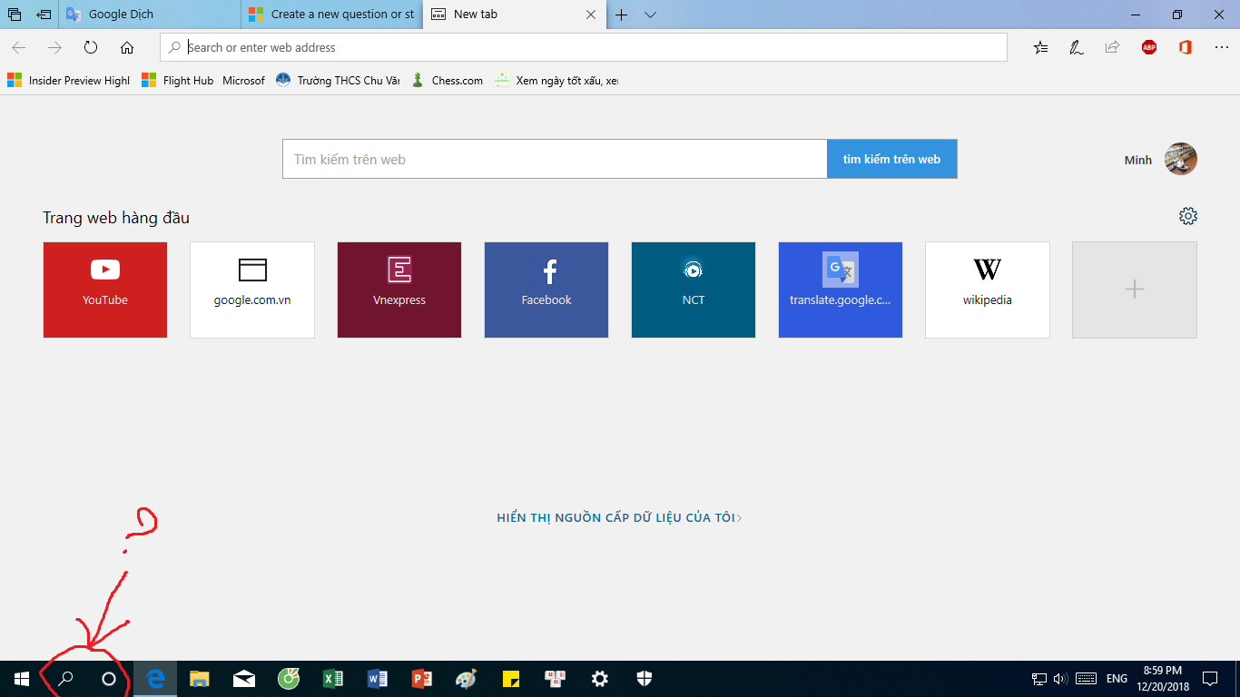Open the Vnexpress tile
The height and width of the screenshot is (697, 1240).
pos(399,290)
